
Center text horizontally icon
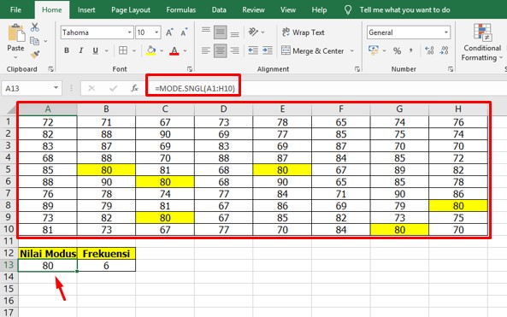pos(221,50)
